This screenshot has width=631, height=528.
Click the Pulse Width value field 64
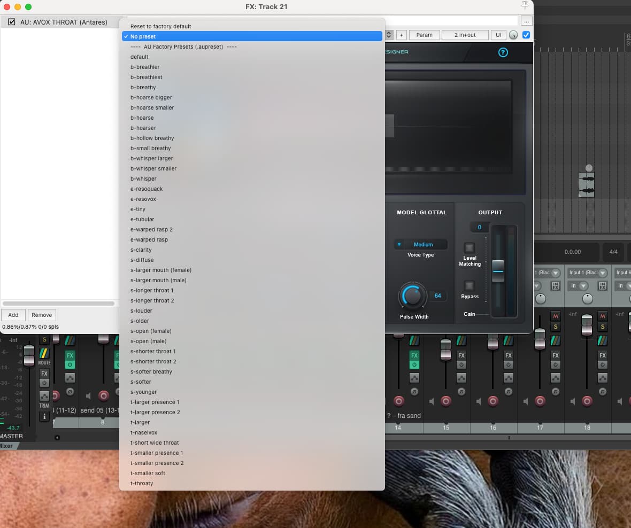(438, 296)
